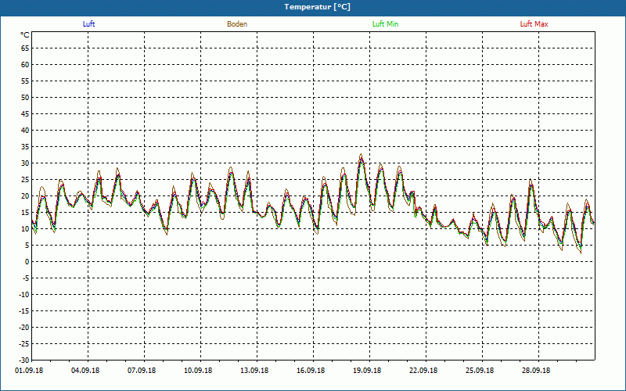This screenshot has height=391, width=626.
Task: Click the Temperatur [°C] chart title
Action: click(x=318, y=7)
